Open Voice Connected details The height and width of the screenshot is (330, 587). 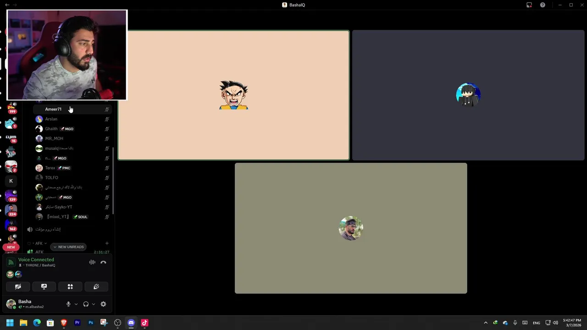click(36, 259)
